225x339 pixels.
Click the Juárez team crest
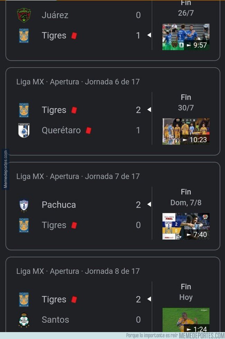pyautogui.click(x=24, y=15)
